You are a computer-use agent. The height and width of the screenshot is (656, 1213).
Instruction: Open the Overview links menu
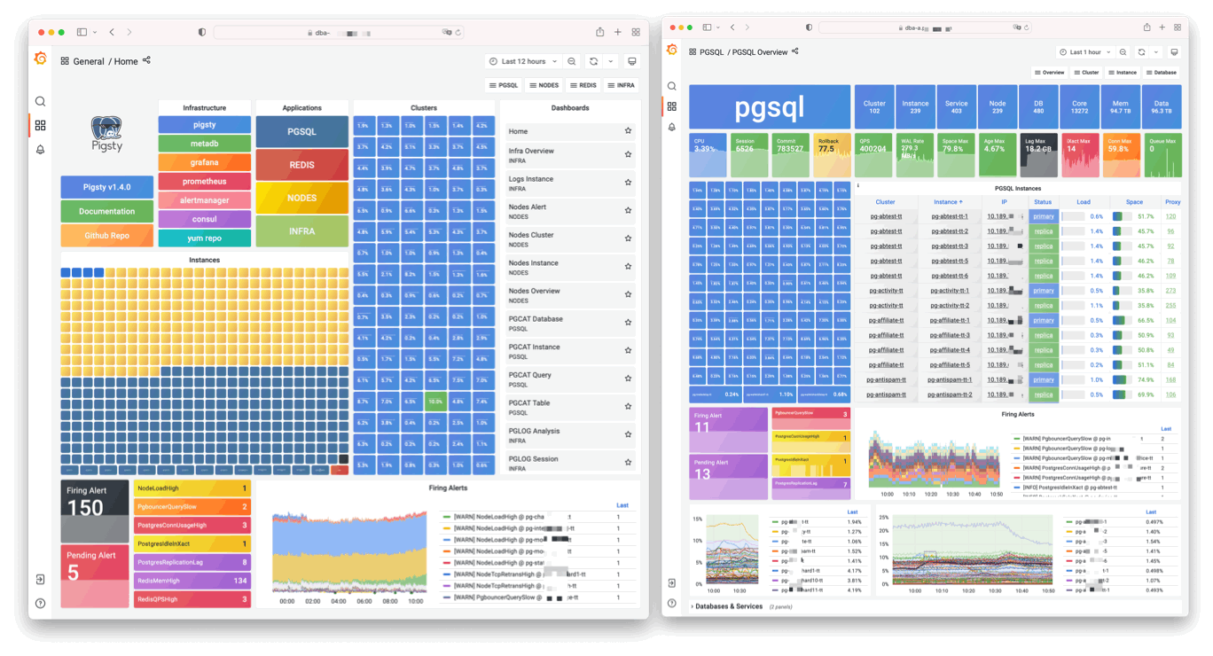pyautogui.click(x=1049, y=73)
